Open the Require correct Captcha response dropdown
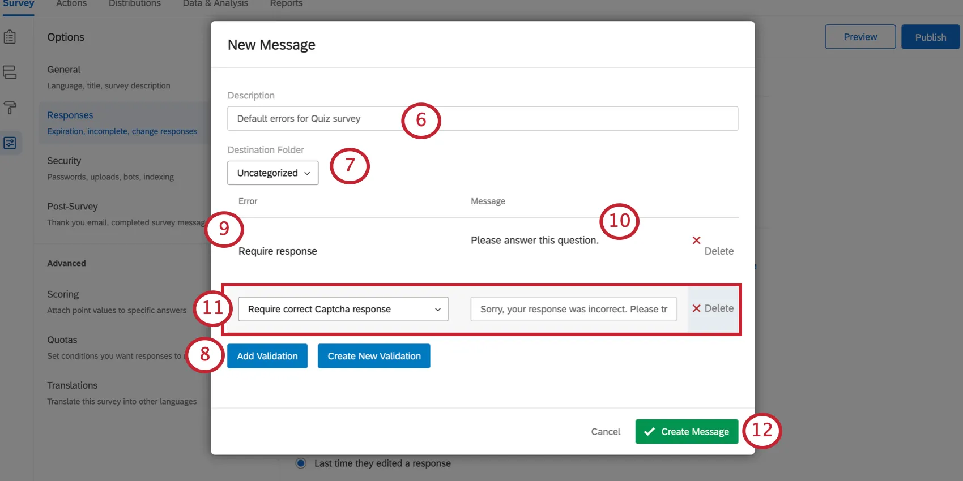The height and width of the screenshot is (481, 963). coord(343,309)
